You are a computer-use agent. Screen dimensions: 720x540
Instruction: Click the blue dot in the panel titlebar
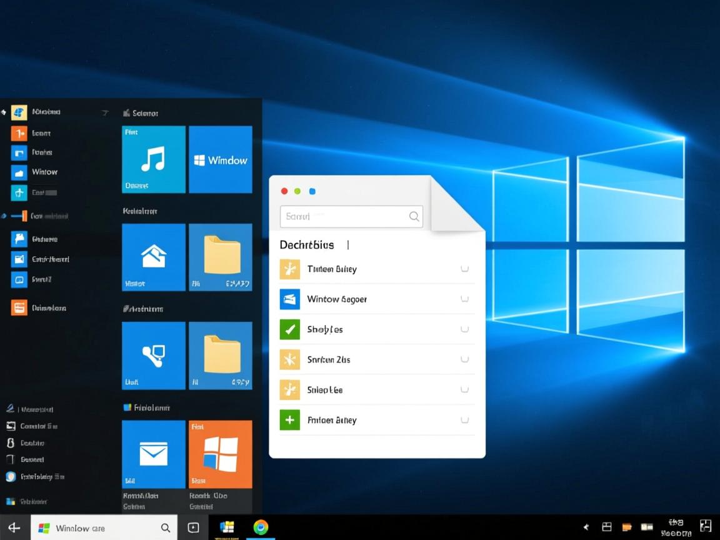pyautogui.click(x=312, y=191)
